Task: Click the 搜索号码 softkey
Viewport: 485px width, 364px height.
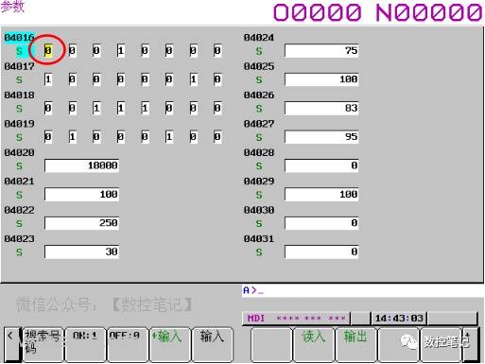Action: tap(43, 344)
